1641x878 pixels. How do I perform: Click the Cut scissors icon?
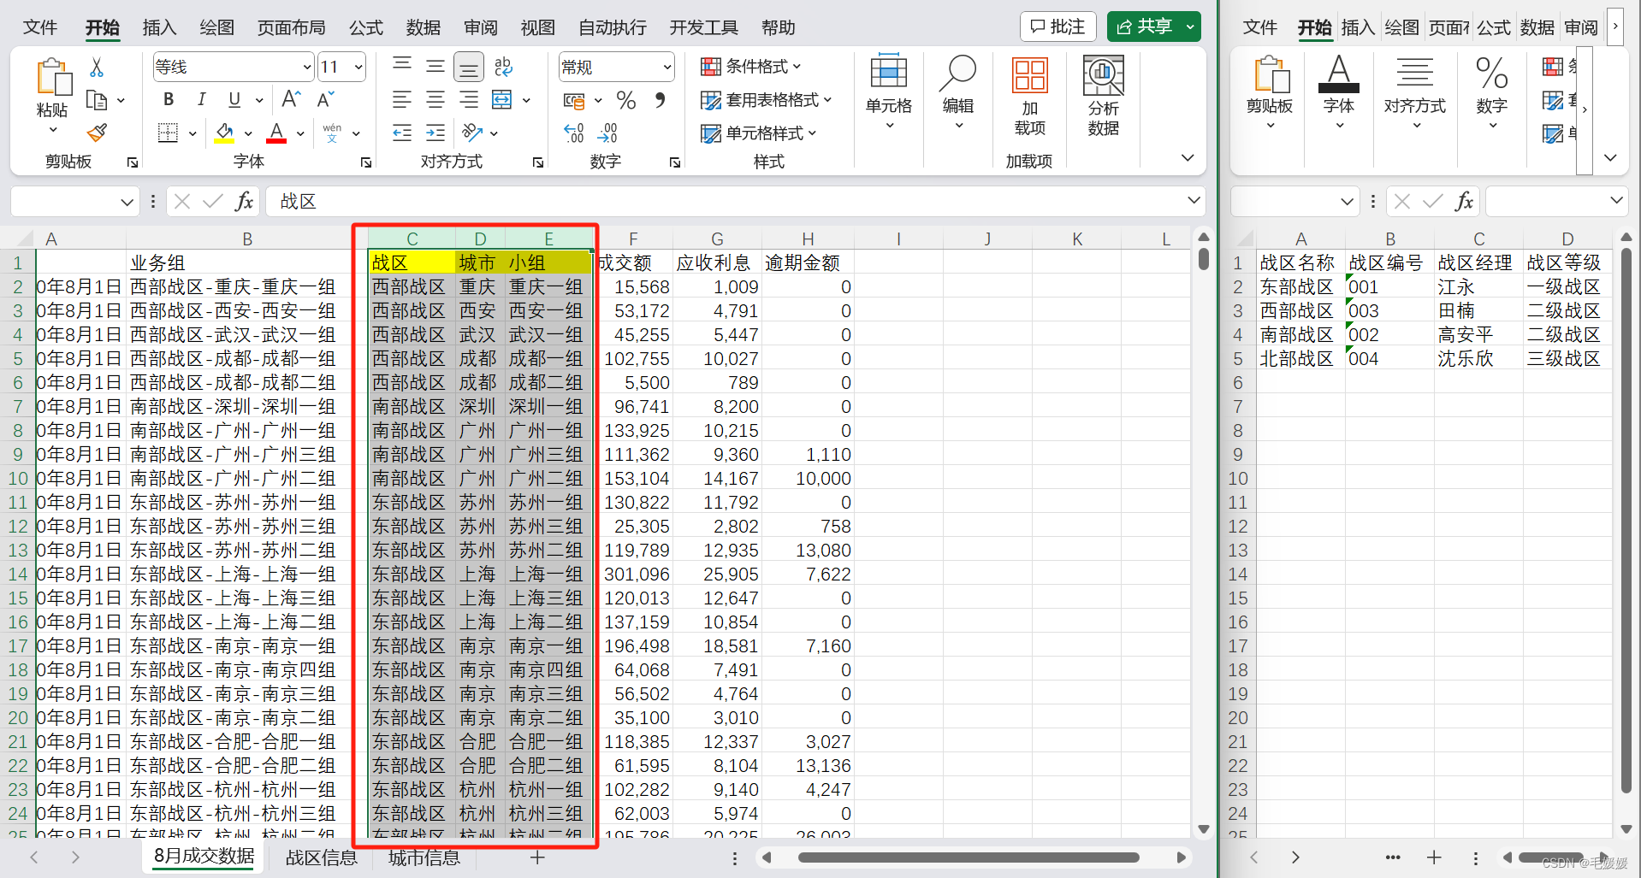[x=97, y=67]
